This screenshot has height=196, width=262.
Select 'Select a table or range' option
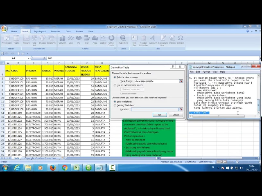click(115, 77)
